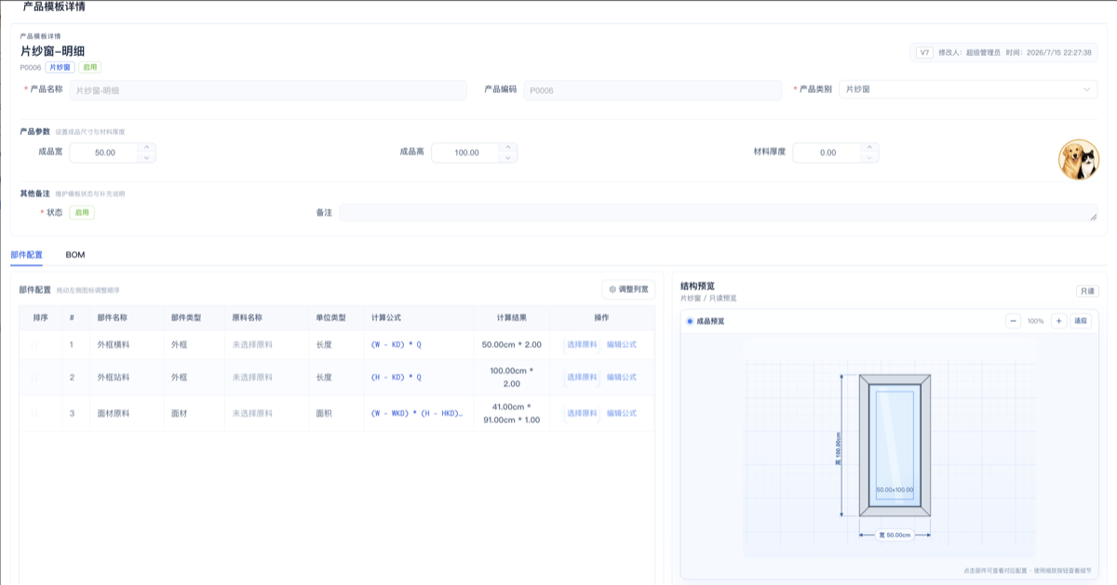1117x585 pixels.
Task: Click the drag handle for row 外框站料
Action: (x=34, y=378)
